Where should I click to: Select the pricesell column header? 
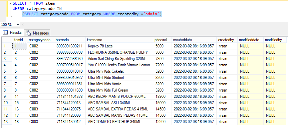coord(162,40)
